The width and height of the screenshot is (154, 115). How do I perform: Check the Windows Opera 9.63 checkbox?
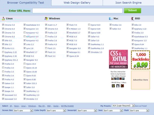click(x=89, y=25)
